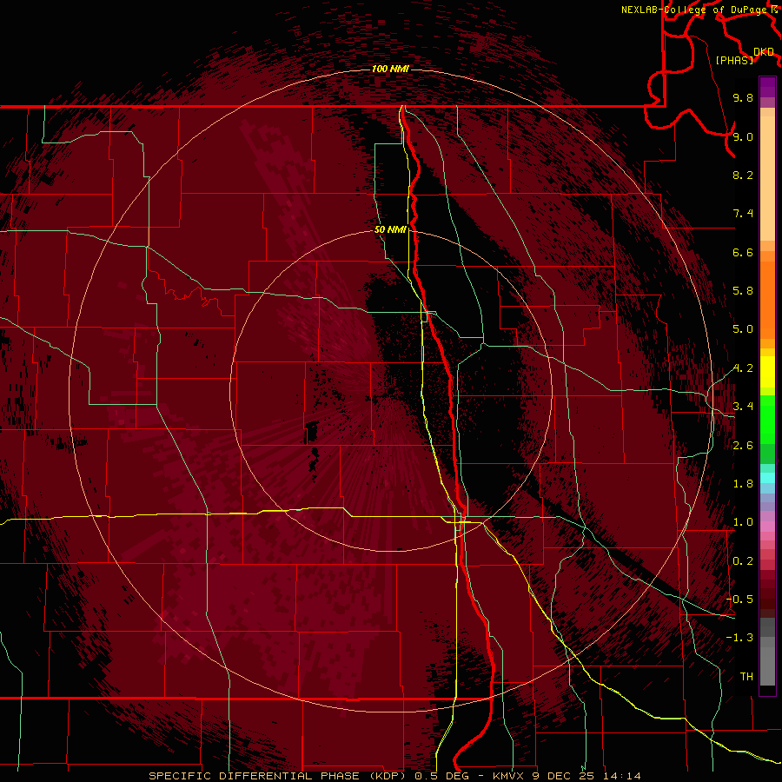Select the 9.8 value on the color scale
782x782 pixels.
coord(743,97)
